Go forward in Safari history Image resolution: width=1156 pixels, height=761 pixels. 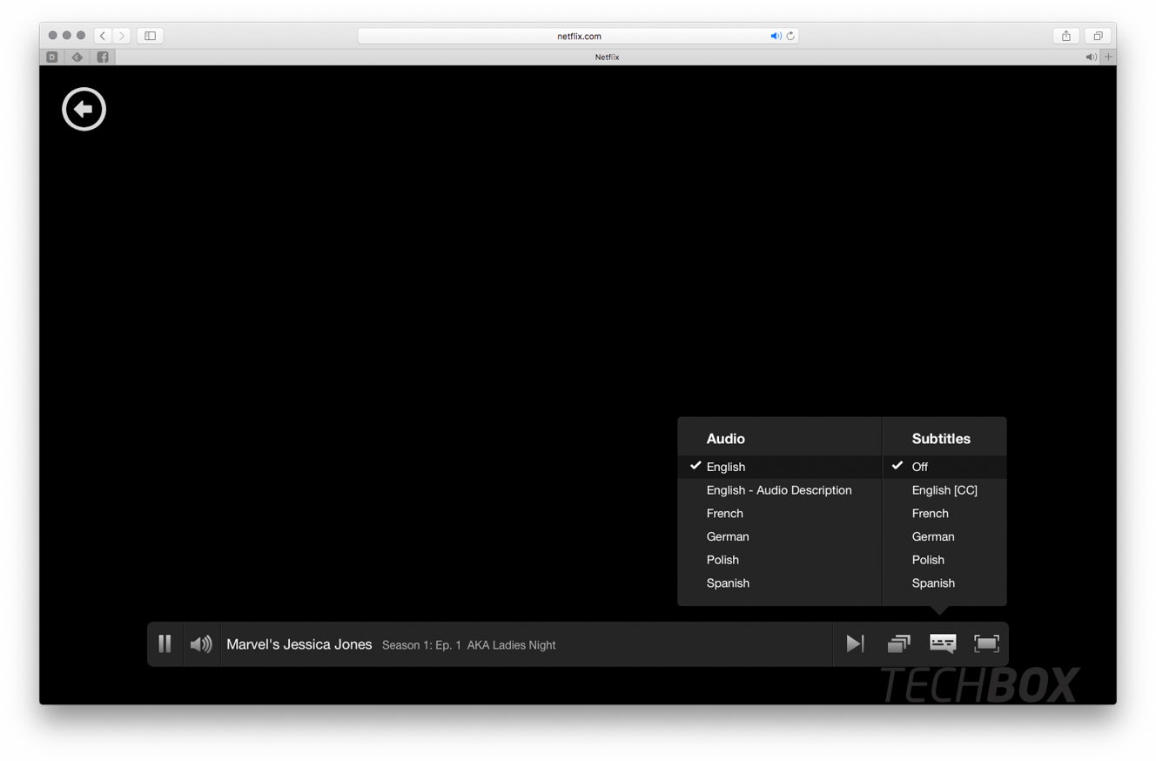point(122,36)
